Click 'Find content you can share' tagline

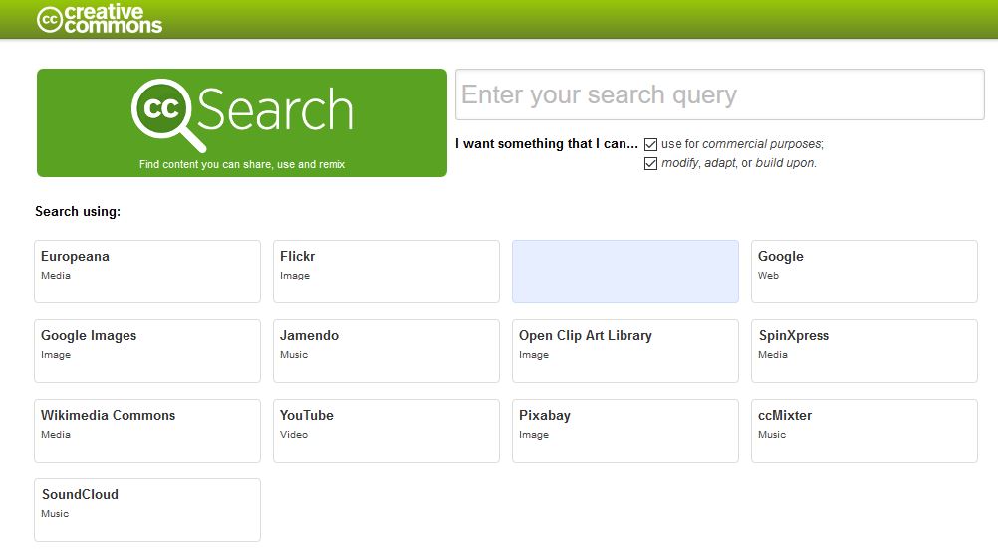[242, 164]
